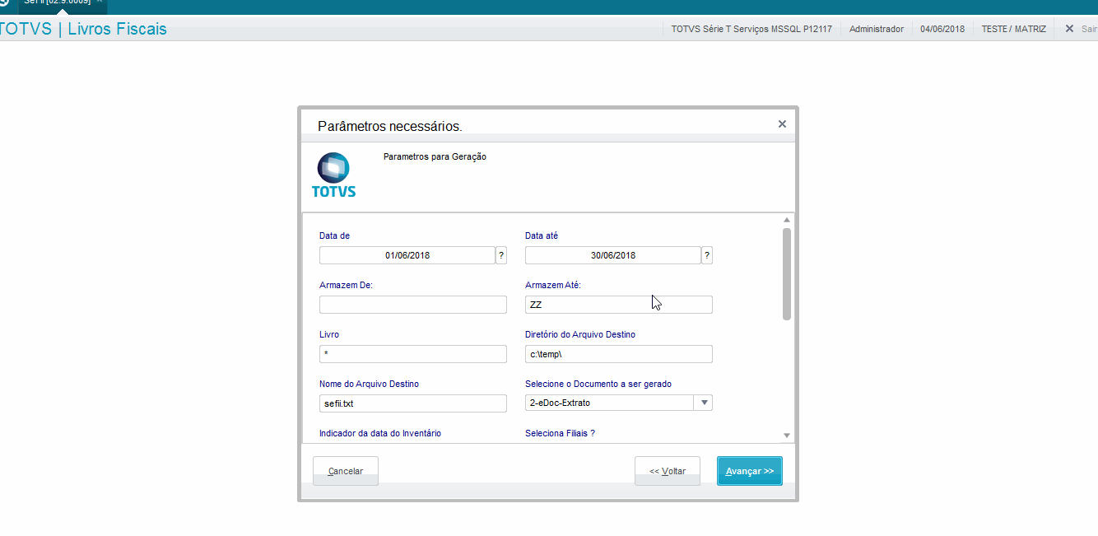Click TESTE / MATRIZ company label
Image resolution: width=1098 pixels, height=536 pixels.
1014,29
